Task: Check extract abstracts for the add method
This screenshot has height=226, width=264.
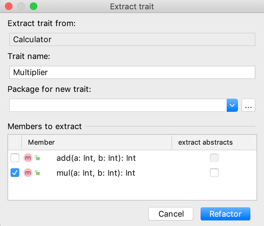Action: pyautogui.click(x=214, y=158)
